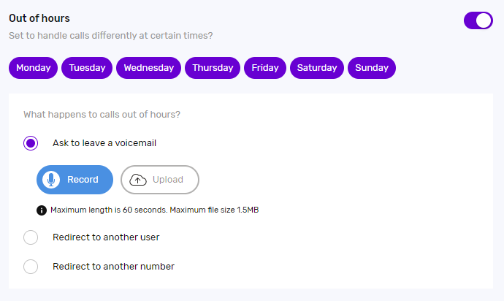Click the Sunday day pill
The width and height of the screenshot is (504, 301).
372,68
